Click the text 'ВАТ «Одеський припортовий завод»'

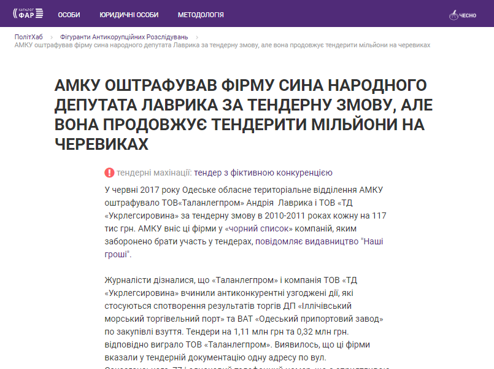click(x=311, y=319)
